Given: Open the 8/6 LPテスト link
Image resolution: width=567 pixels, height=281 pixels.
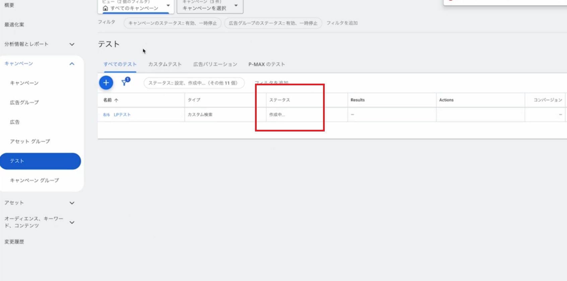Looking at the screenshot, I should [117, 115].
